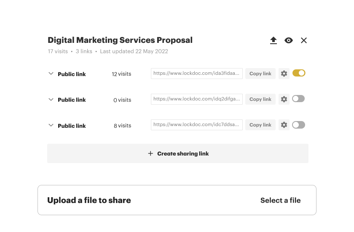Enable the toggle on 0 visits link

298,99
